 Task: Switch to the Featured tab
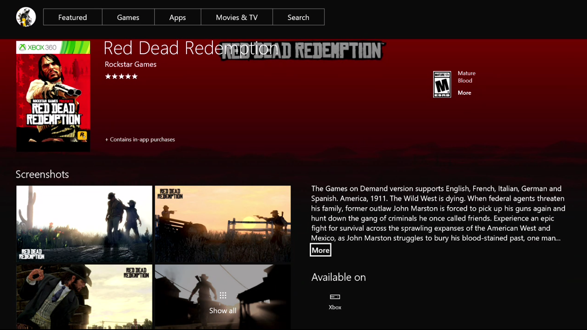pyautogui.click(x=73, y=17)
